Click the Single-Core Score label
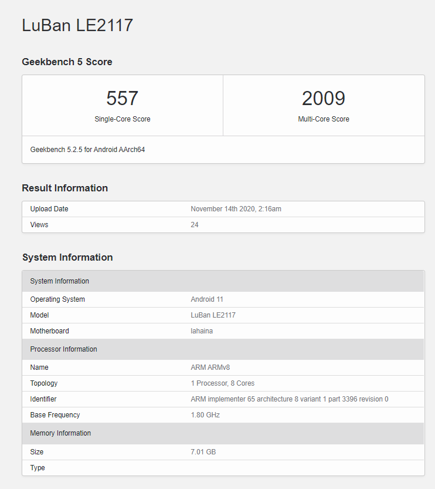The image size is (435, 489). pyautogui.click(x=123, y=119)
